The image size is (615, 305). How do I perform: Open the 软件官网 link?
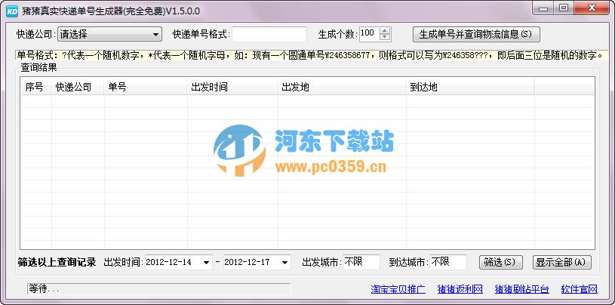point(580,289)
